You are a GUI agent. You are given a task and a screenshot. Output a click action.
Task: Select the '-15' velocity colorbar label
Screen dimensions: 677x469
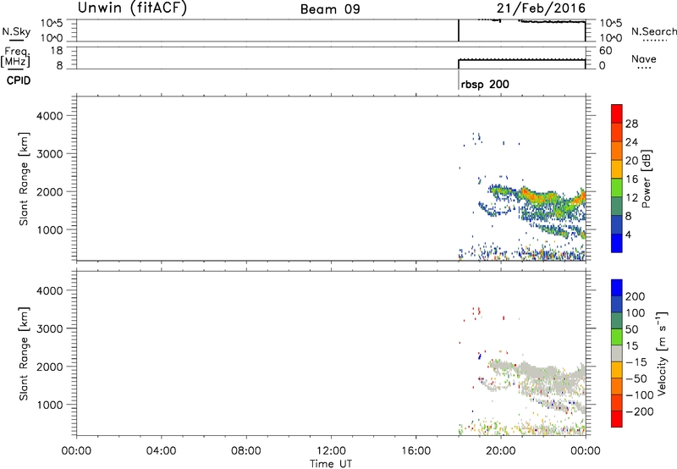coord(636,362)
